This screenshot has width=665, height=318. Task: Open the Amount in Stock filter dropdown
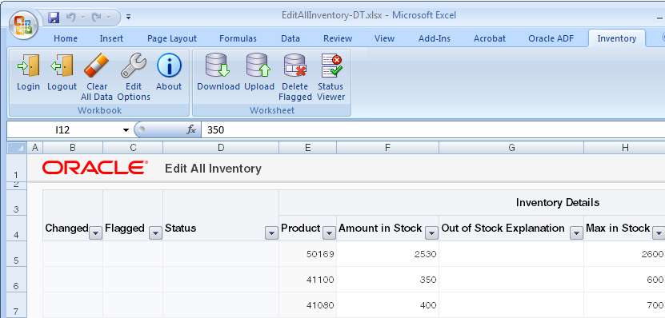pos(432,233)
